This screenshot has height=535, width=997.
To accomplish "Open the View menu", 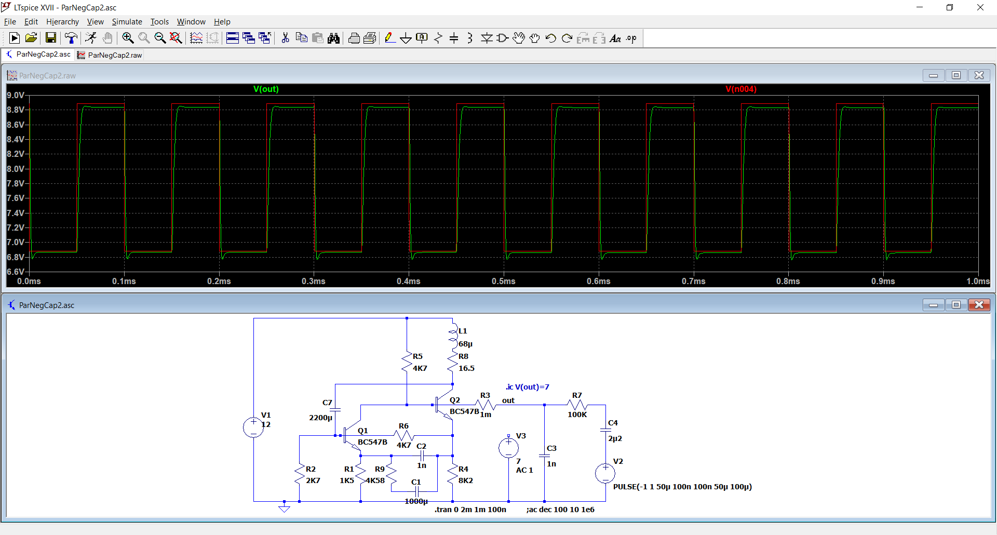I will click(x=95, y=22).
